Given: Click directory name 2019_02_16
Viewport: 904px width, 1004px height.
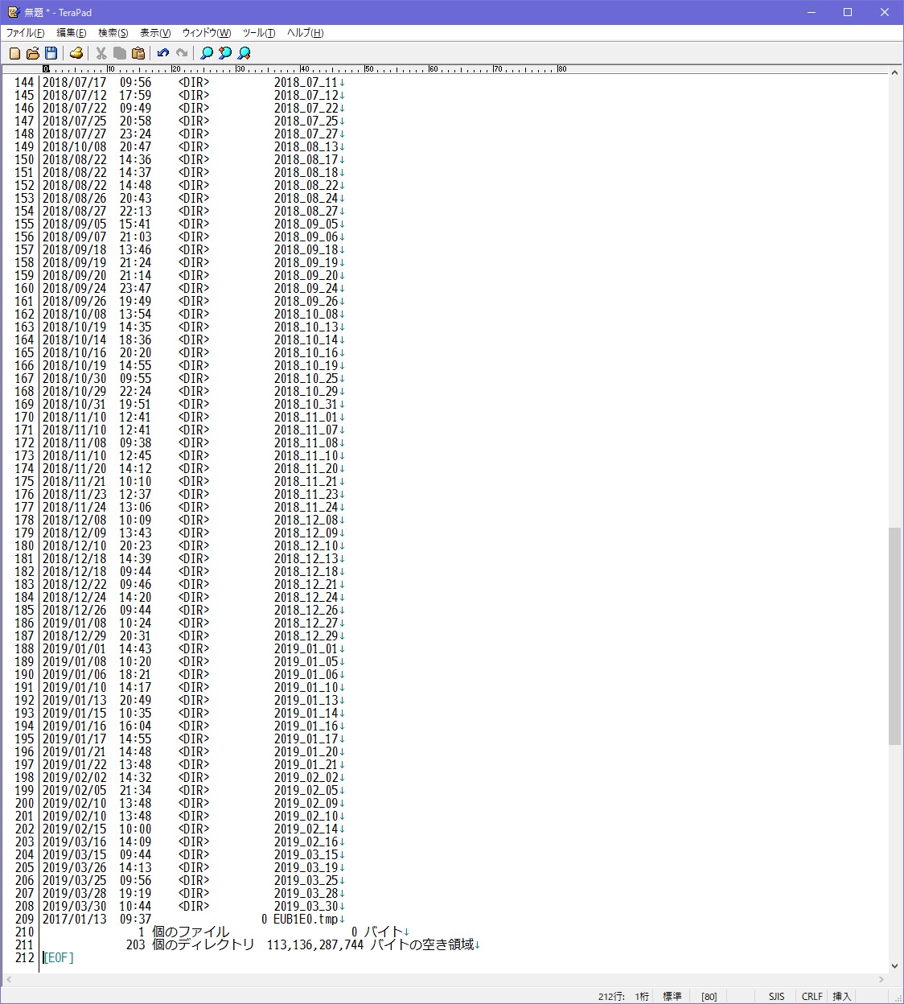Looking at the screenshot, I should tap(306, 841).
